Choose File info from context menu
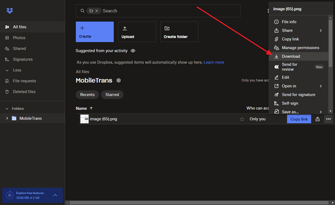335x205 pixels. coord(298,22)
